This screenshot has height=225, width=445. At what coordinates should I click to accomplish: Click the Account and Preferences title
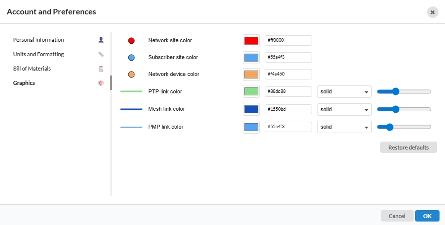(51, 12)
